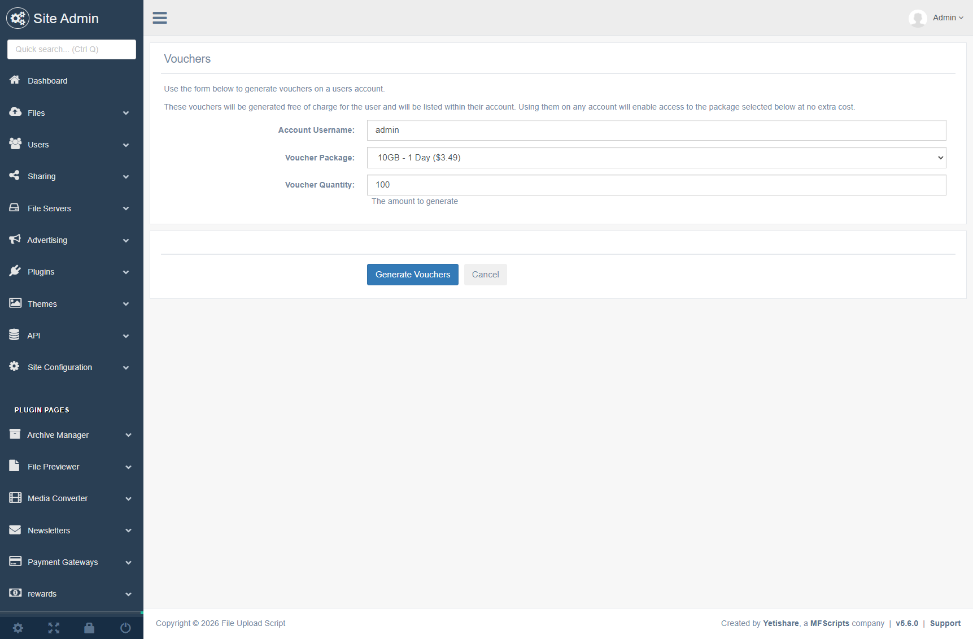This screenshot has width=973, height=639.
Task: Click into the Voucher Quantity field
Action: [x=656, y=185]
